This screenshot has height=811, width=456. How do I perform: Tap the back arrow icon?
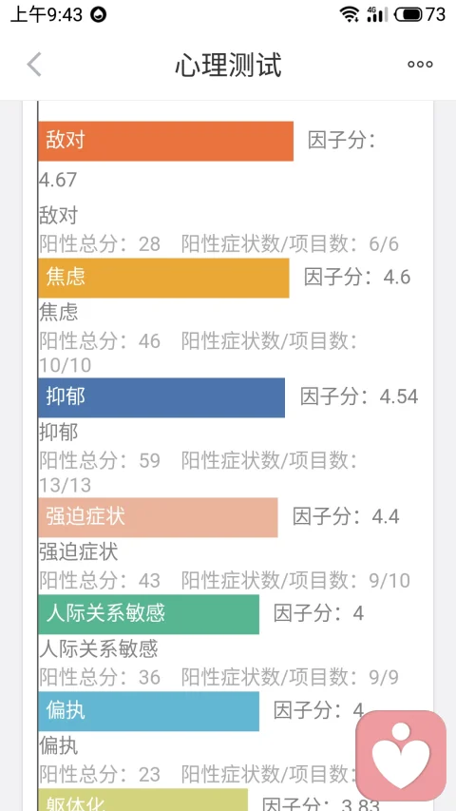34,65
